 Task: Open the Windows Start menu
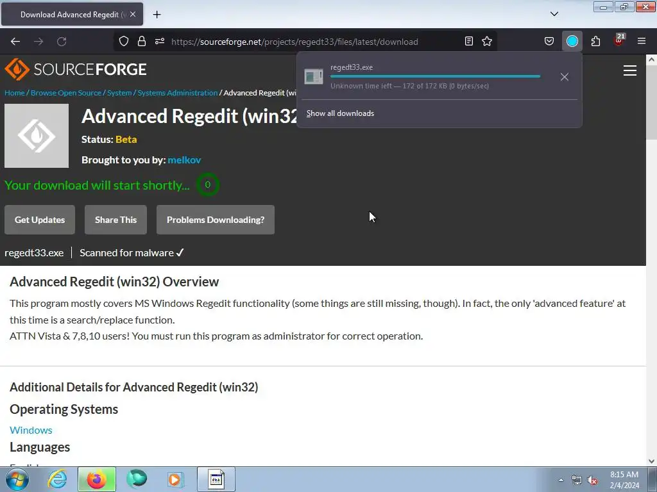pyautogui.click(x=17, y=479)
